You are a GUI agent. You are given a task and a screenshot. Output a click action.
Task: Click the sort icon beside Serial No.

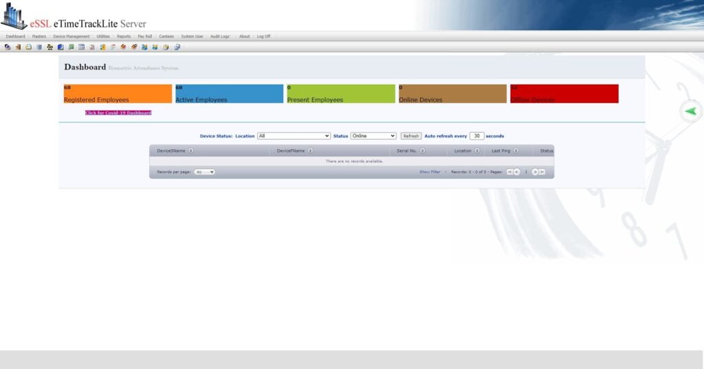[423, 151]
